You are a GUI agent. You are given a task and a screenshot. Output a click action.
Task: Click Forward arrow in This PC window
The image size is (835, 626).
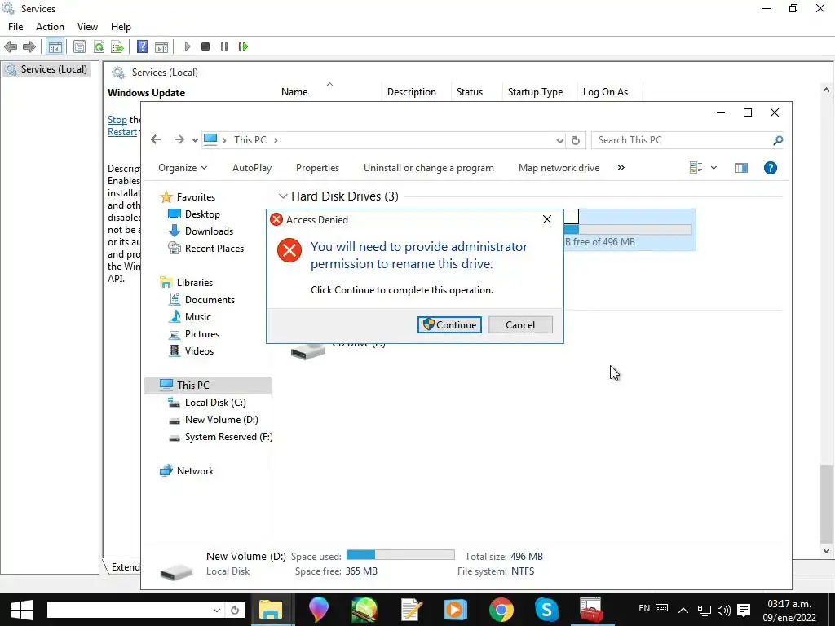pos(179,139)
